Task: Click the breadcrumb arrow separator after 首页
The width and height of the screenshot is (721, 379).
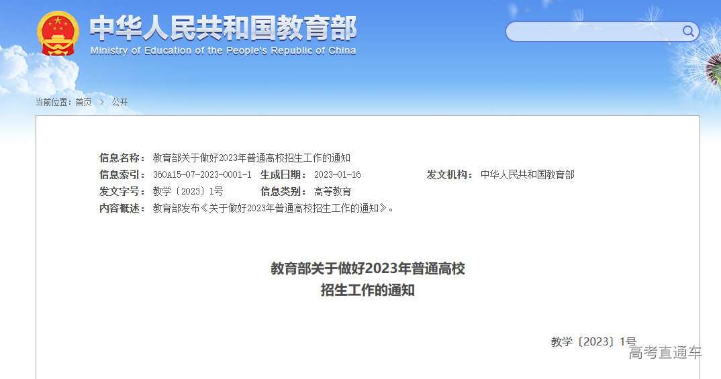Action: tap(102, 102)
